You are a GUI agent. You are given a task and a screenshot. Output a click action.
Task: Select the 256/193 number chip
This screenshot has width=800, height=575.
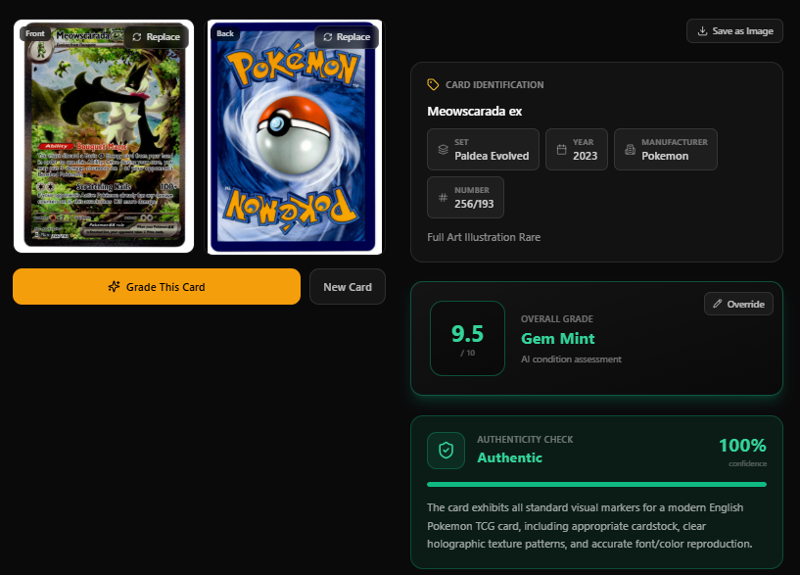coord(465,198)
